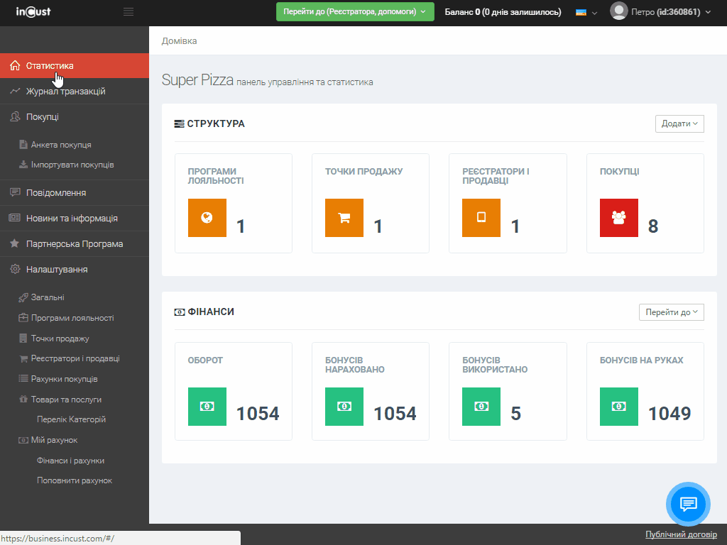Expand the Додати dropdown in Структура
Screen dimensions: 727x545
679,123
